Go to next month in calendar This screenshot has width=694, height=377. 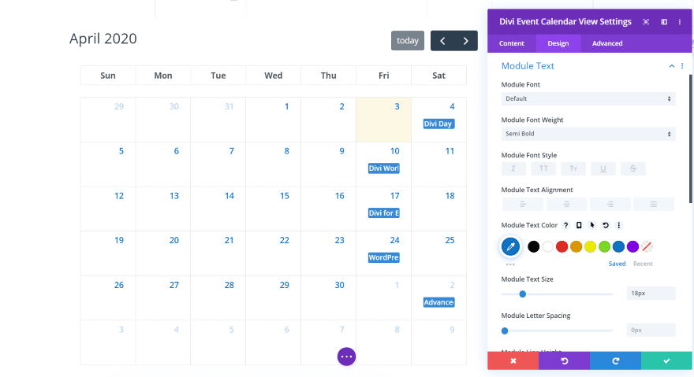click(x=466, y=41)
